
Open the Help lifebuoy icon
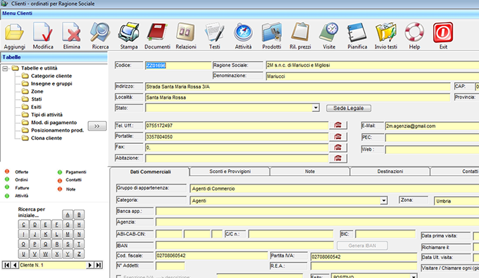[x=415, y=32]
